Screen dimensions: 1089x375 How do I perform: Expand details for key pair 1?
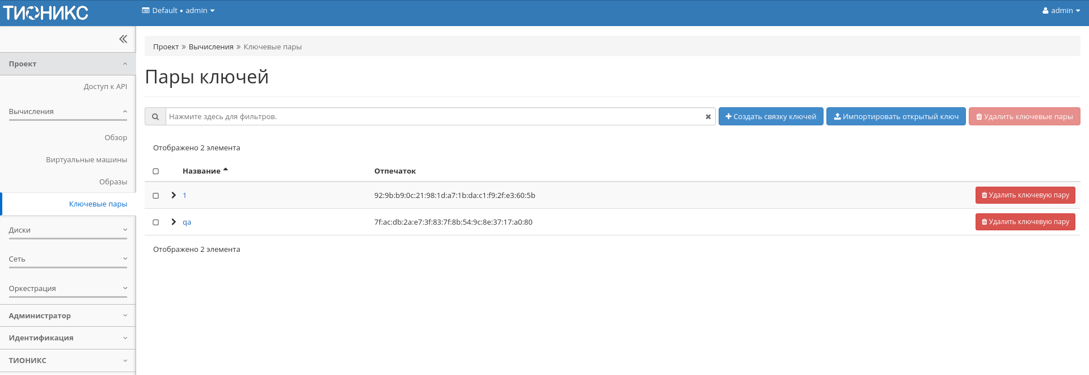point(174,195)
